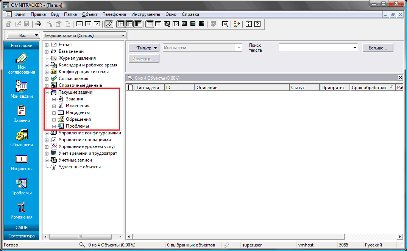Screen dimensions: 407x251
Task: Open the Папка menu
Action: 70,14
